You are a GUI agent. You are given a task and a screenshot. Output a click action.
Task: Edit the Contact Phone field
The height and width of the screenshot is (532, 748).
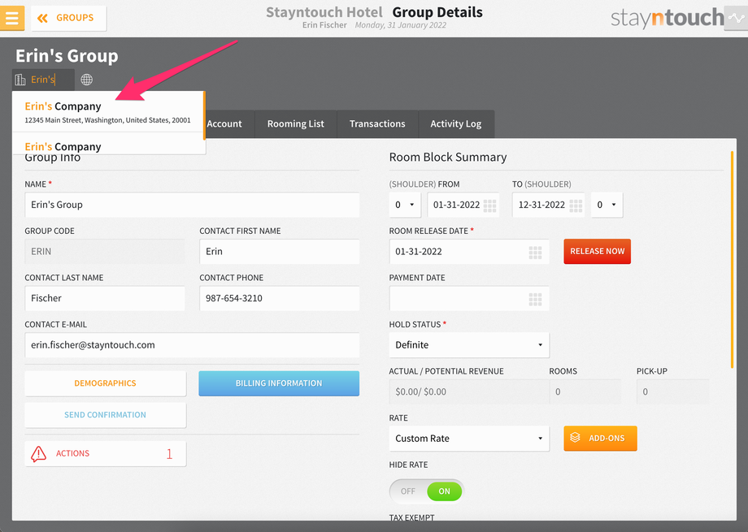coord(279,298)
